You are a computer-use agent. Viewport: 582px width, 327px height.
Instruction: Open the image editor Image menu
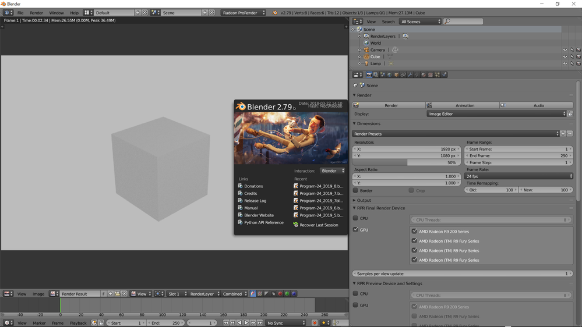coord(38,294)
